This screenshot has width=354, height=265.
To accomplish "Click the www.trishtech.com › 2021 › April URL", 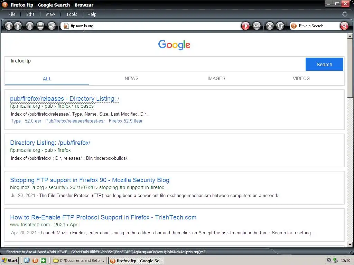I will [x=45, y=225].
